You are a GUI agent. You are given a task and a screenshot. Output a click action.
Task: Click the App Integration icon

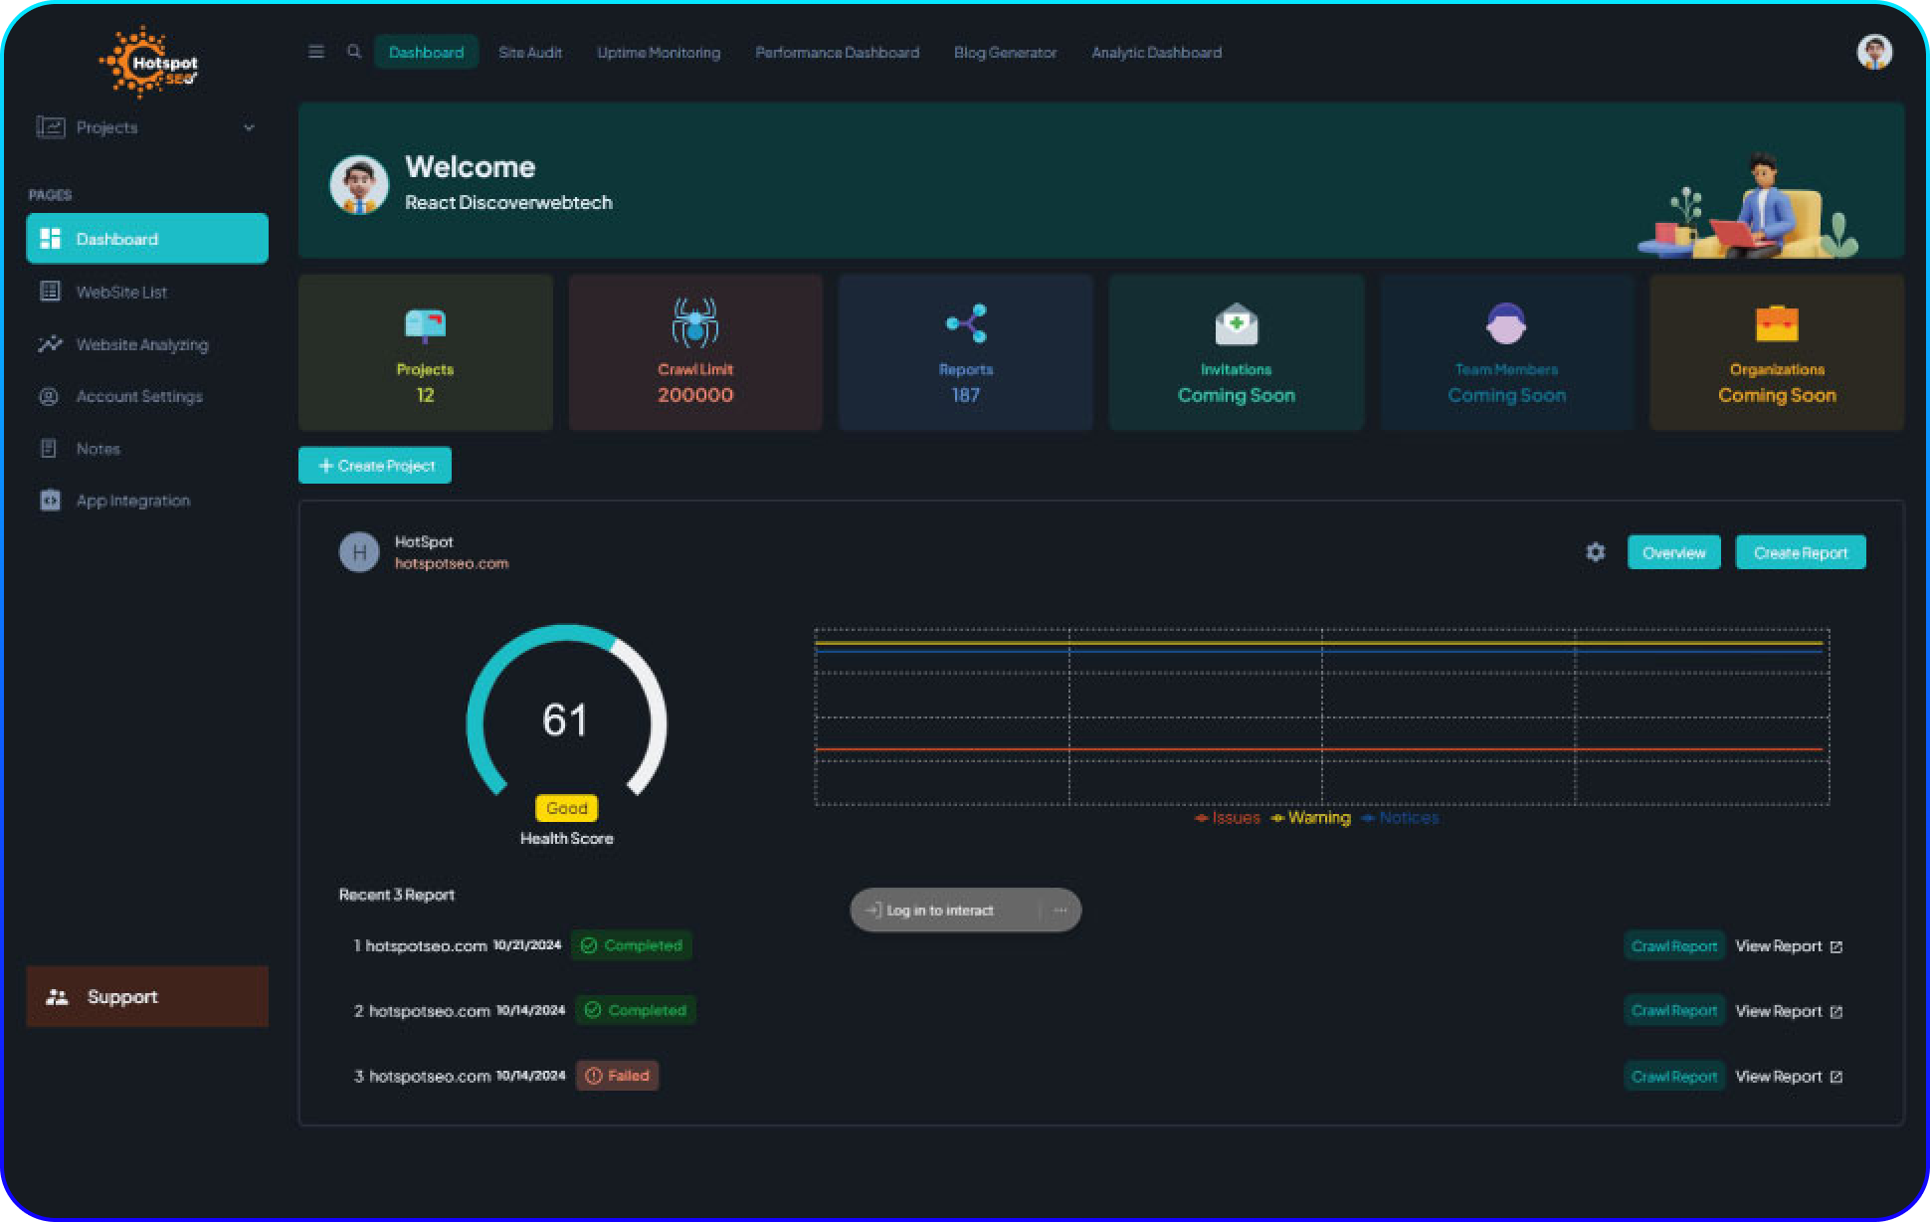point(50,501)
